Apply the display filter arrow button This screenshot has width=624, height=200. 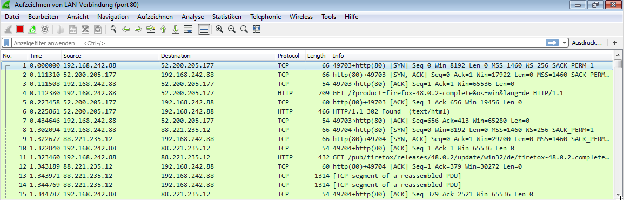pyautogui.click(x=552, y=43)
